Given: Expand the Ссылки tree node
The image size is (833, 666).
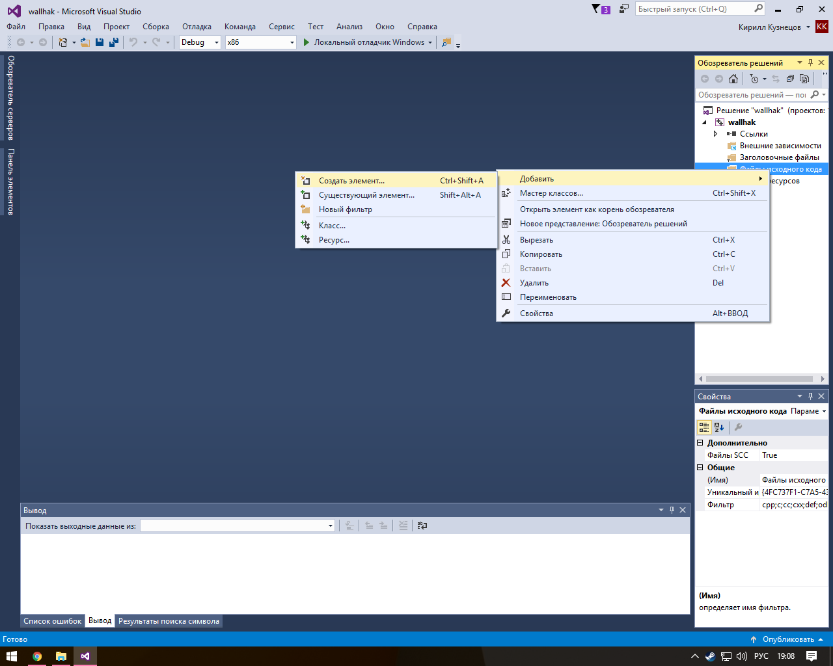Looking at the screenshot, I should 715,134.
